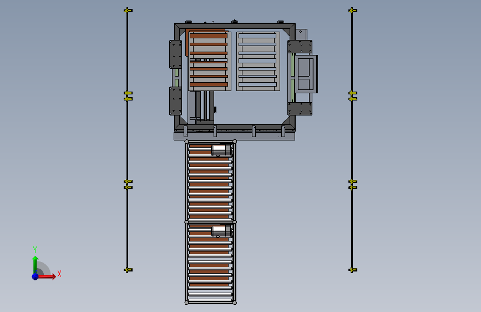Select the left vertical fence line
This screenshot has height=312, width=481.
[127, 140]
